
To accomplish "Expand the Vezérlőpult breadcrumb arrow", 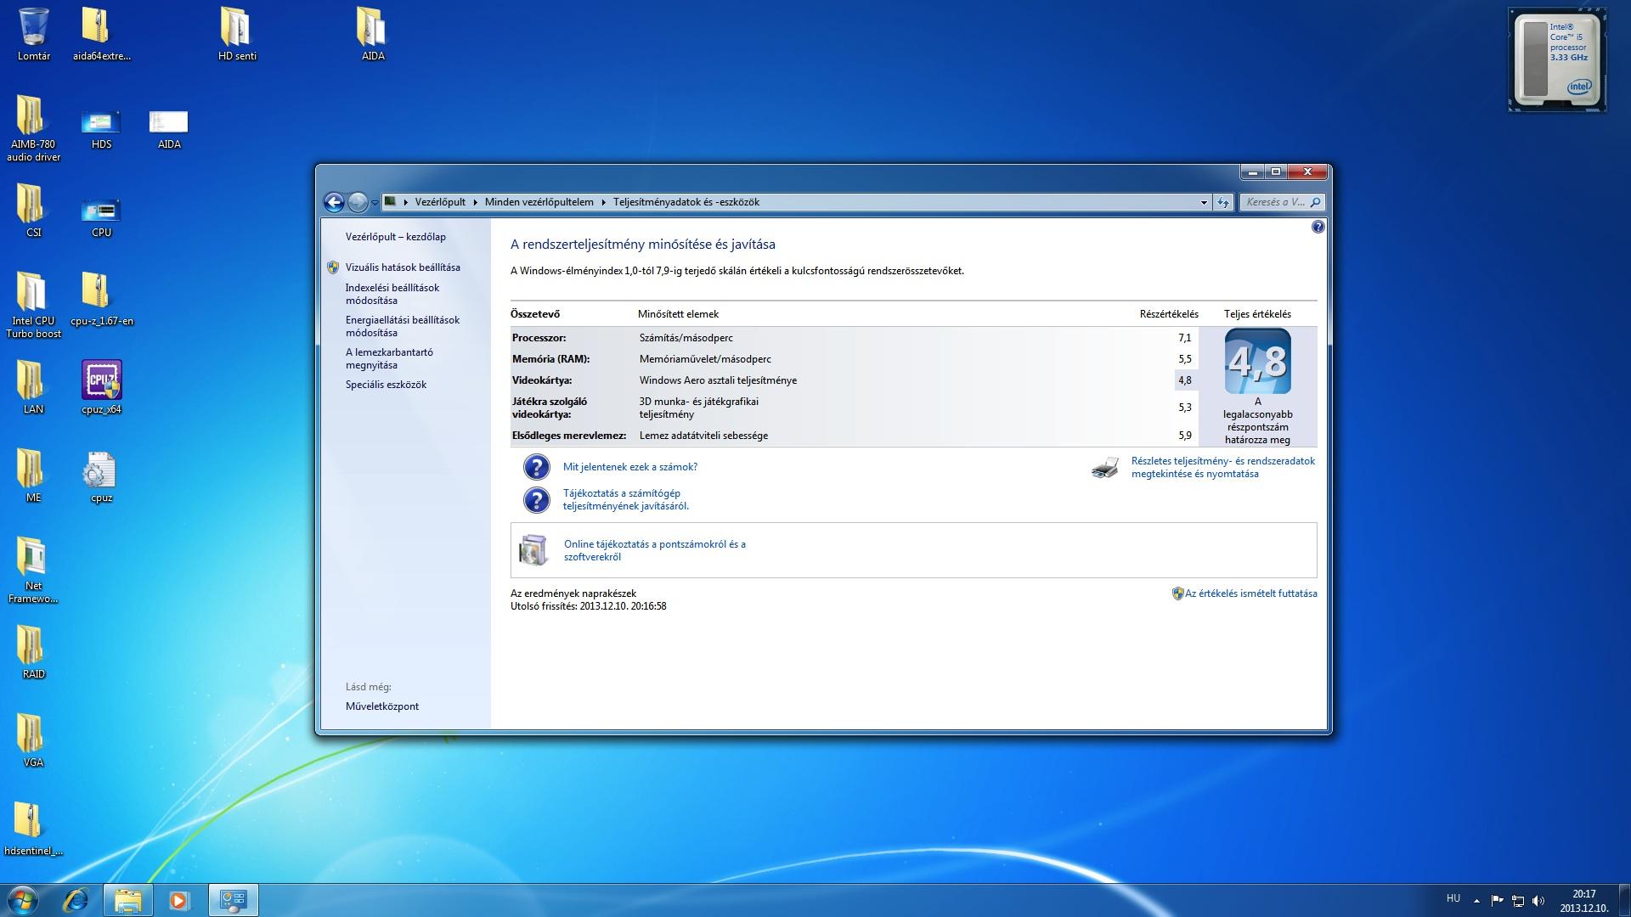I will (x=475, y=202).
